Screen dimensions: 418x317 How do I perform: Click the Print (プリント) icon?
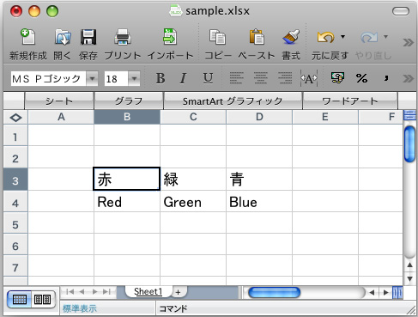pos(123,37)
